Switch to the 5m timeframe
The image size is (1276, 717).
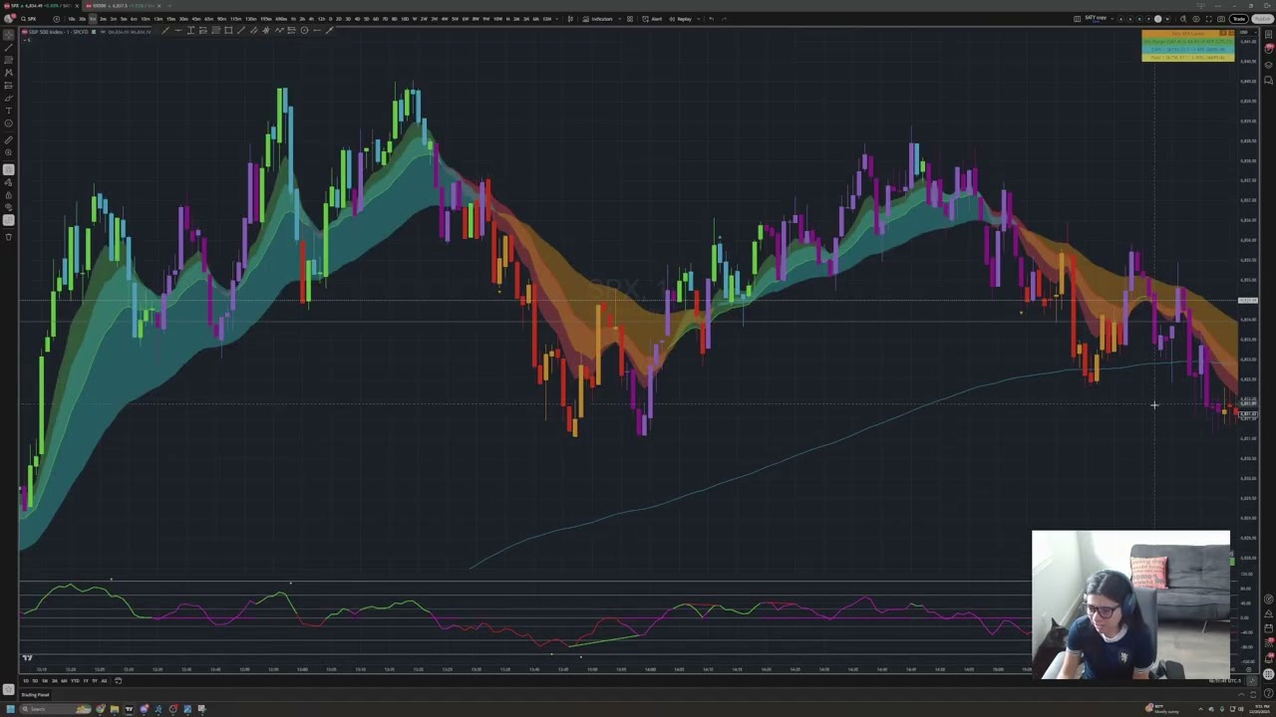tap(124, 19)
